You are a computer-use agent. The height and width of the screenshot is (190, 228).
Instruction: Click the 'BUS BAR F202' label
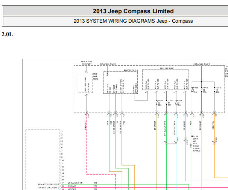point(96,76)
